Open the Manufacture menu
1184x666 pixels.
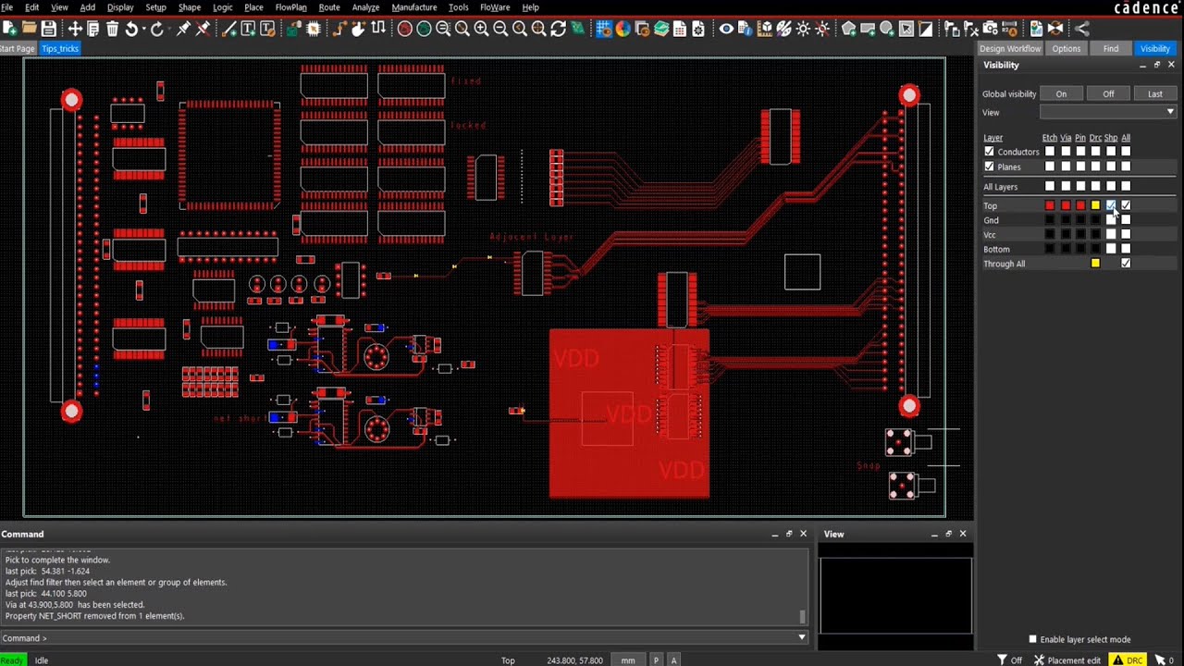pos(414,7)
